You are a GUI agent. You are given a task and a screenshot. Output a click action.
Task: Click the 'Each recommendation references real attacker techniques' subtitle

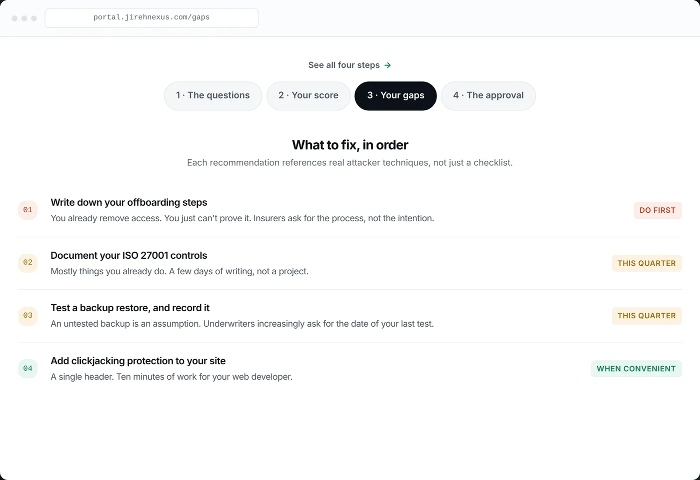350,162
